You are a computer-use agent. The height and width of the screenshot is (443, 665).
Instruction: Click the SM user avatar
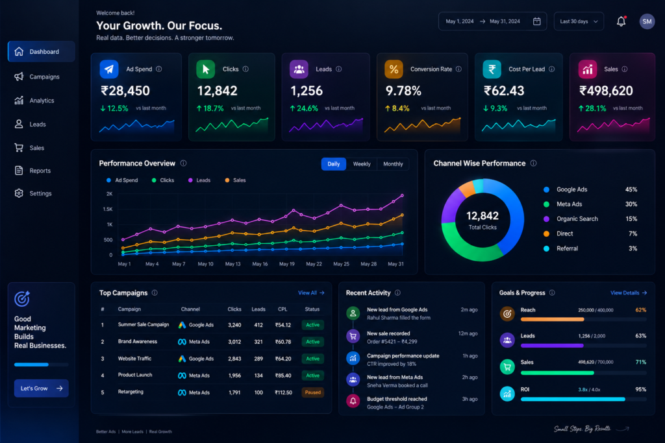click(x=647, y=21)
